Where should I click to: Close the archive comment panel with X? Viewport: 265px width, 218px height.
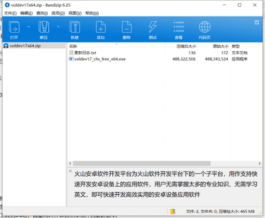click(x=70, y=171)
